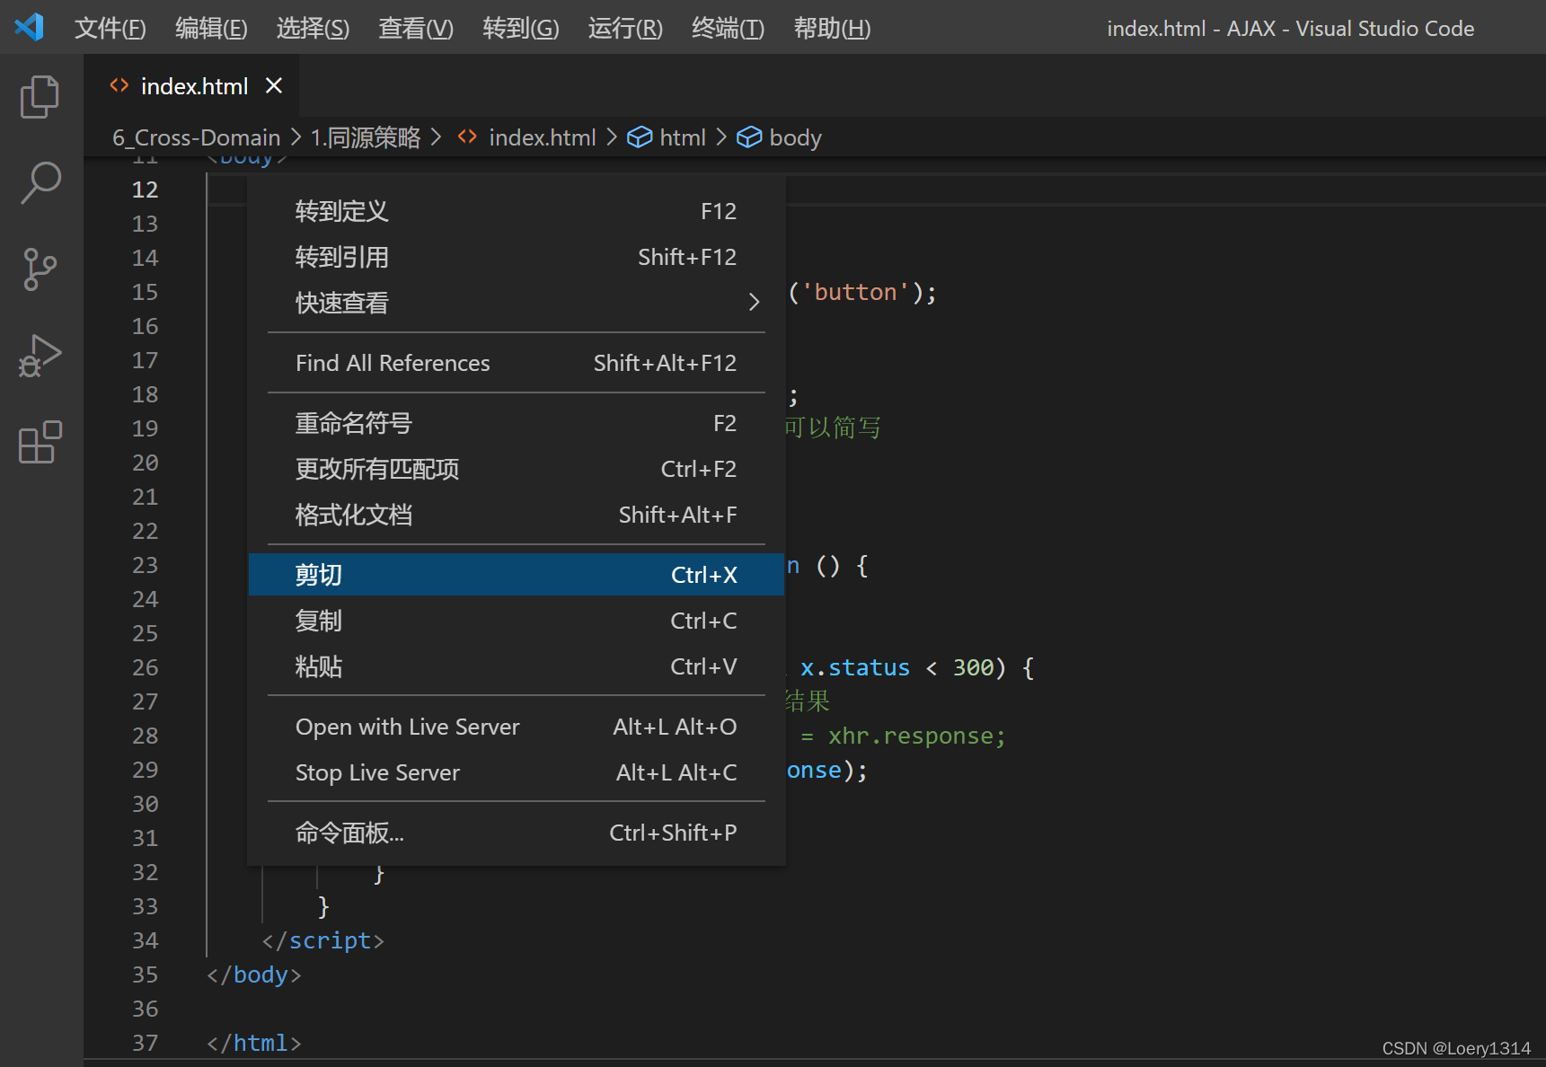The height and width of the screenshot is (1067, 1546).
Task: Choose Find All References
Action: pos(517,363)
